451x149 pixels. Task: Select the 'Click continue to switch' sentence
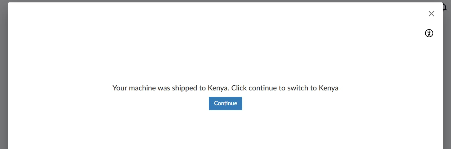pos(284,88)
